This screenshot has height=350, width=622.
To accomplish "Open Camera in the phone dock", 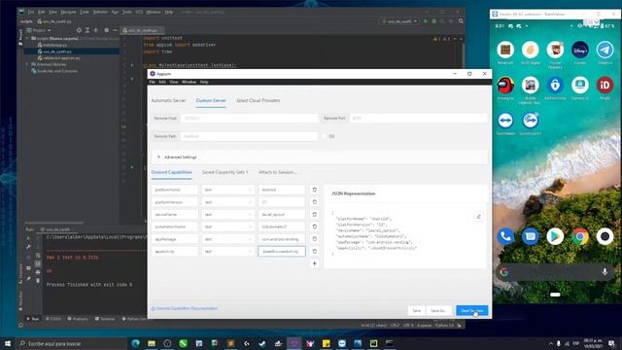I will tap(605, 236).
